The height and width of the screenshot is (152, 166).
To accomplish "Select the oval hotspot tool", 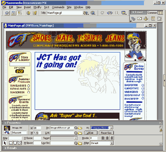I will 15,143.
